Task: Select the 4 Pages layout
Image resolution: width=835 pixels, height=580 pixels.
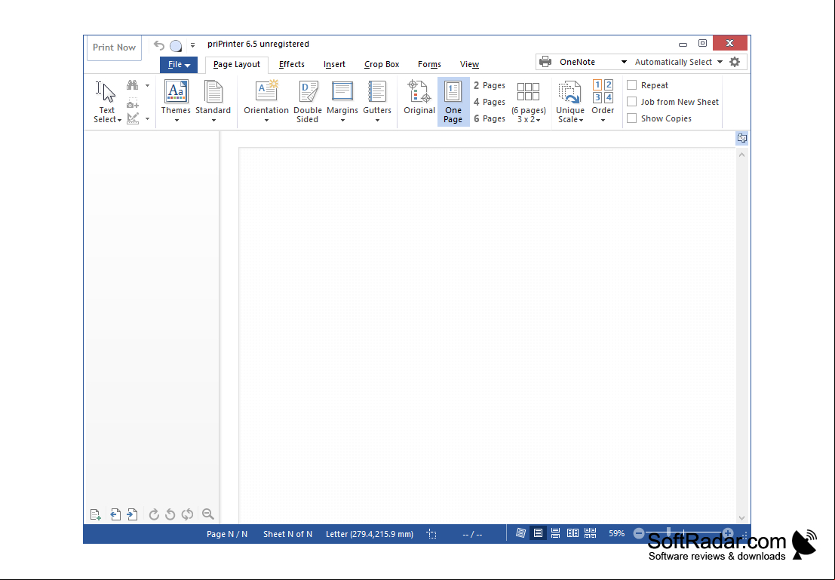Action: [x=490, y=102]
